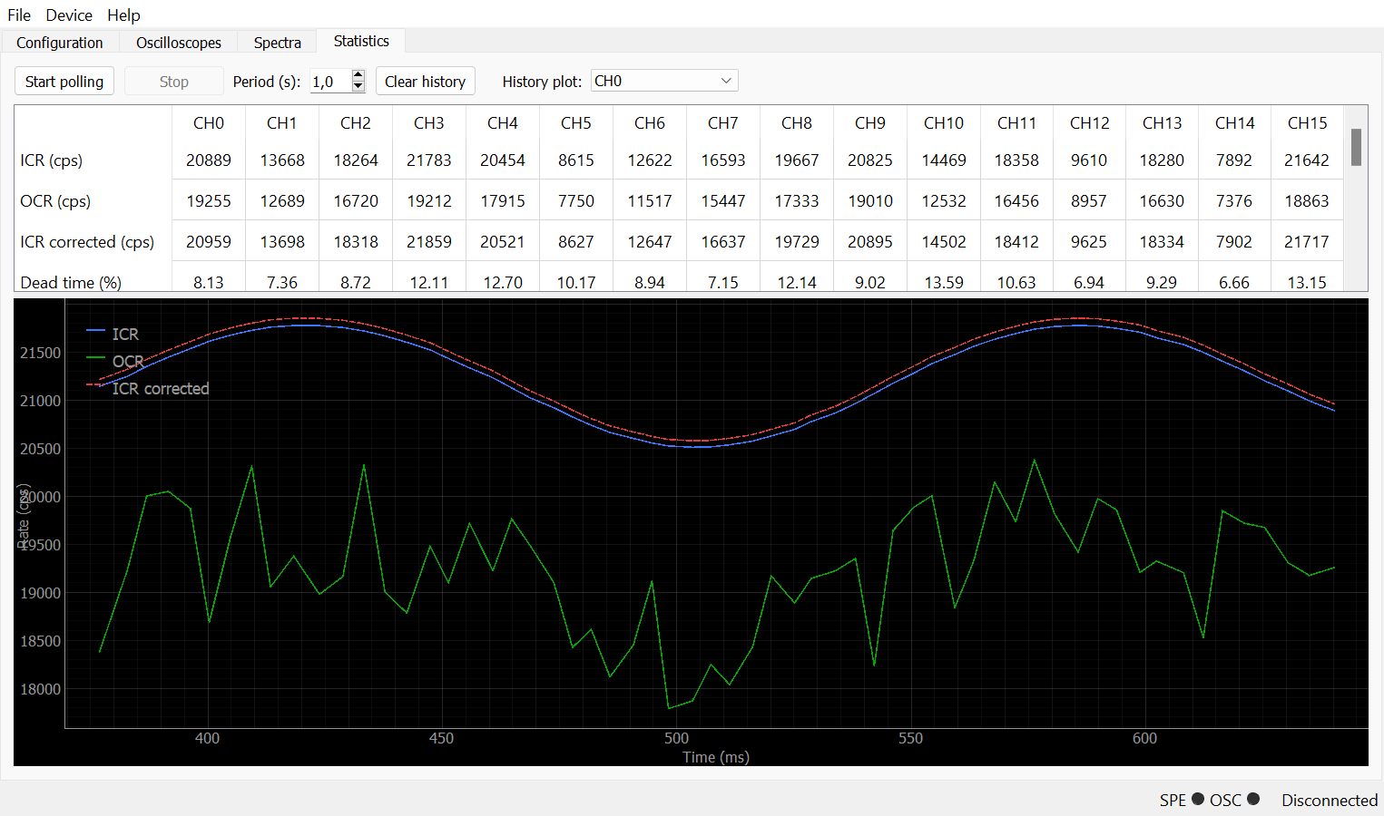The width and height of the screenshot is (1384, 816).
Task: Increase the period with the up arrow
Action: tap(358, 75)
